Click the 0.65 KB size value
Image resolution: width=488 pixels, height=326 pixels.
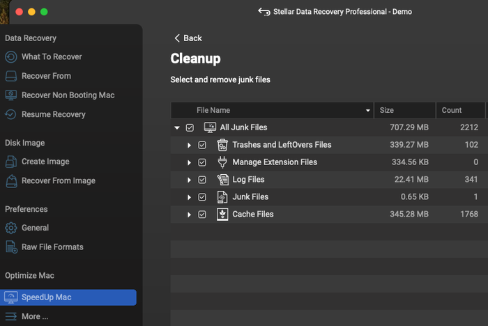coord(415,197)
